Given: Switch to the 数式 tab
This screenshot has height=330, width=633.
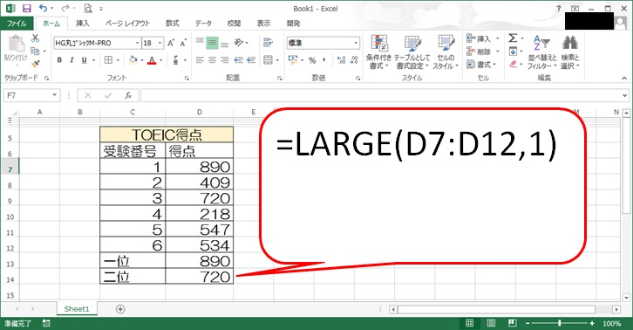Looking at the screenshot, I should pos(173,24).
